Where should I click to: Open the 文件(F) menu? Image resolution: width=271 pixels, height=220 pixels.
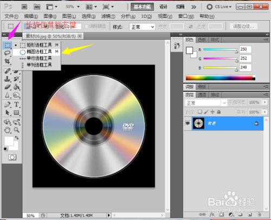click(x=11, y=16)
